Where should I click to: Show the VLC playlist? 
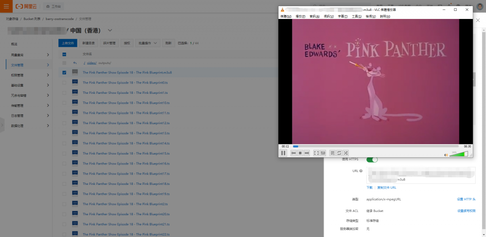coord(333,153)
